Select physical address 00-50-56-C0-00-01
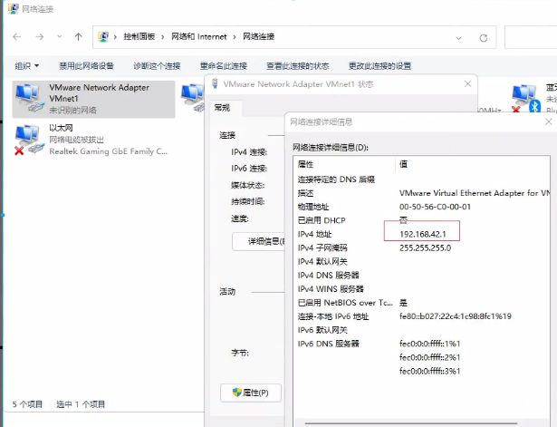 [x=435, y=207]
